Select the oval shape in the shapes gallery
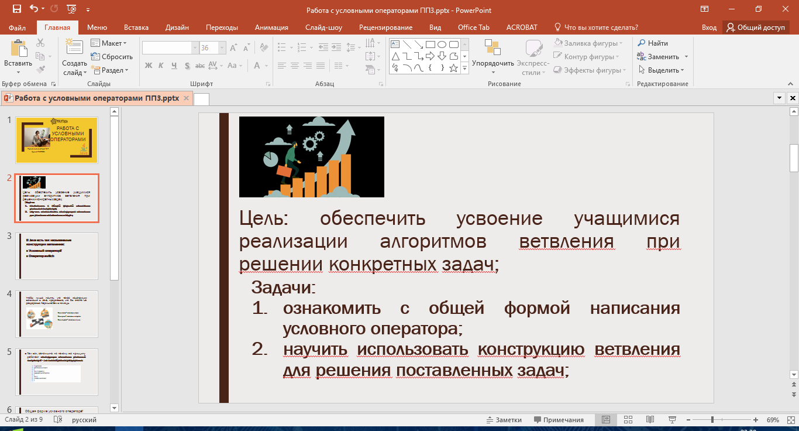Image resolution: width=799 pixels, height=431 pixels. tap(442, 45)
